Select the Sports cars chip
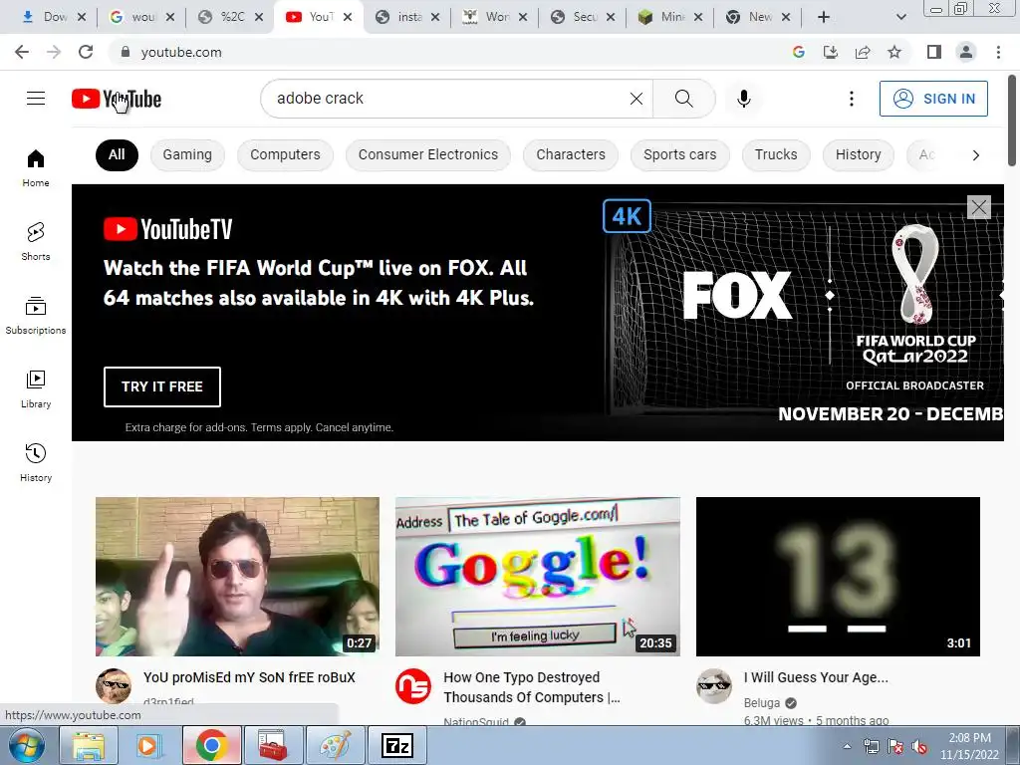Viewport: 1020px width, 765px height. click(679, 154)
